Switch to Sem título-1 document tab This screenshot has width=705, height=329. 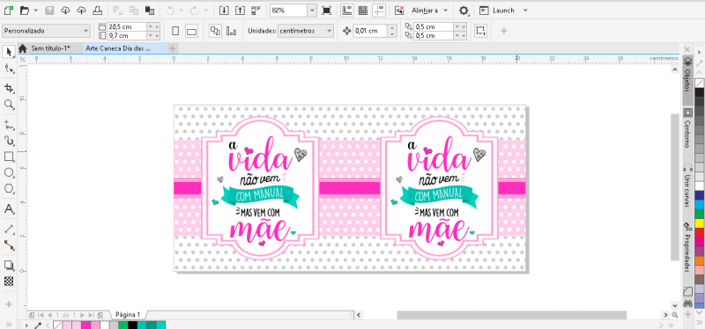50,48
